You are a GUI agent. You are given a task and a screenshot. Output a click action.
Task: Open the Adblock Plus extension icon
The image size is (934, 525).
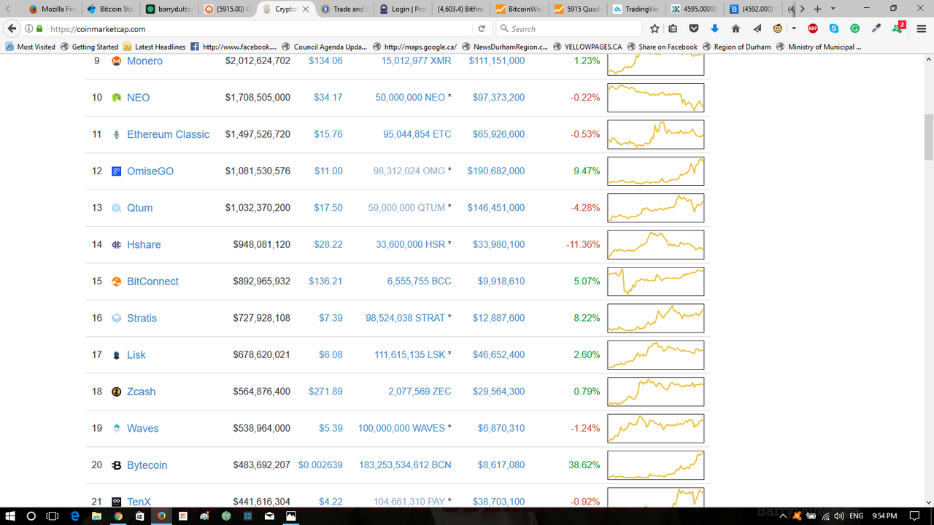(813, 28)
